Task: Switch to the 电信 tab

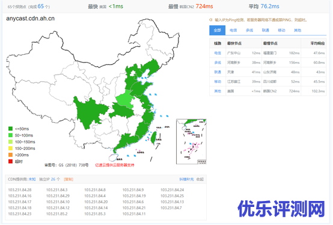Action: tap(233, 31)
